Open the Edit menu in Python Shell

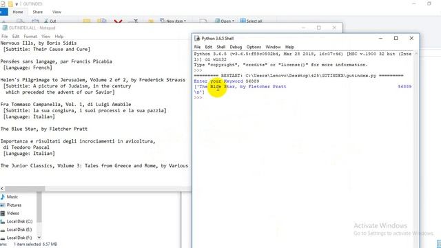(x=208, y=47)
